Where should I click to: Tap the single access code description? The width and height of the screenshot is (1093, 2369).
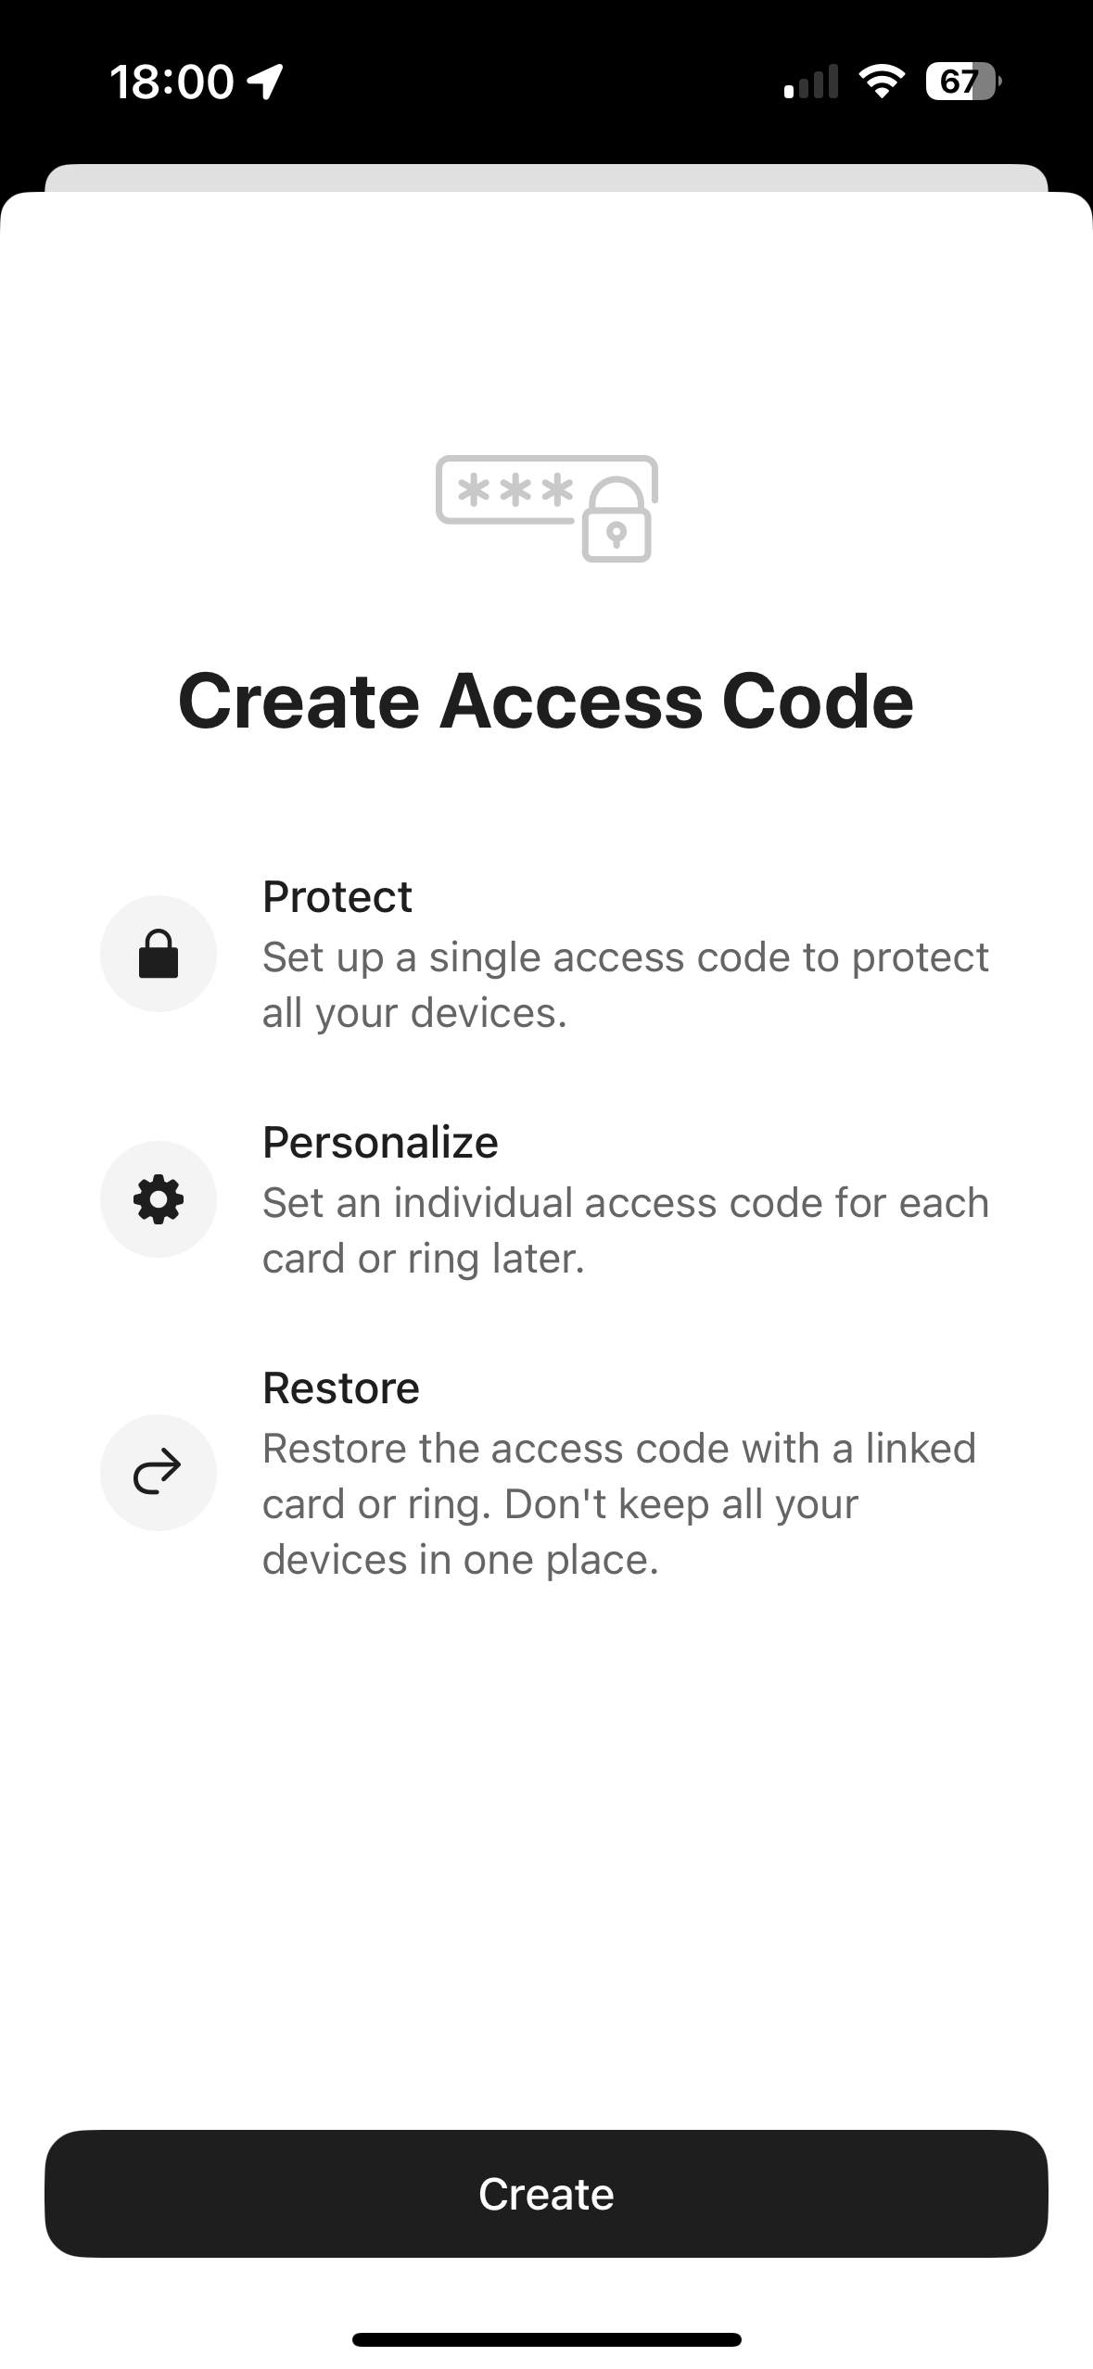626,985
